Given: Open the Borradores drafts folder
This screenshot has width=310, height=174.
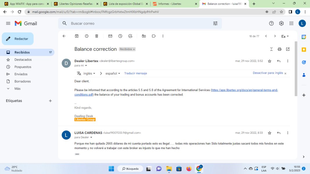Looking at the screenshot, I should click(x=22, y=81).
